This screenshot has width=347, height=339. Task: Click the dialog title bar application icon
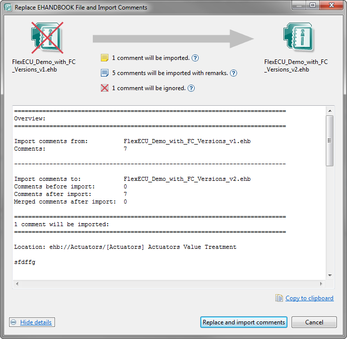pyautogui.click(x=9, y=7)
